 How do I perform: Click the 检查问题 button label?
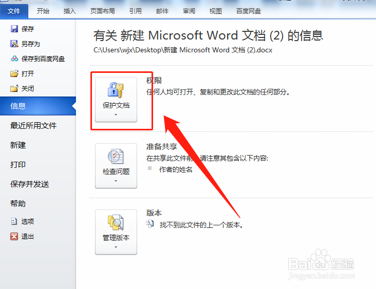click(116, 171)
